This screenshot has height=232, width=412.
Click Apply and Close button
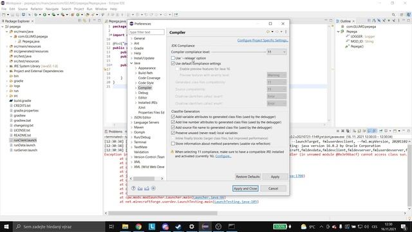point(245,188)
